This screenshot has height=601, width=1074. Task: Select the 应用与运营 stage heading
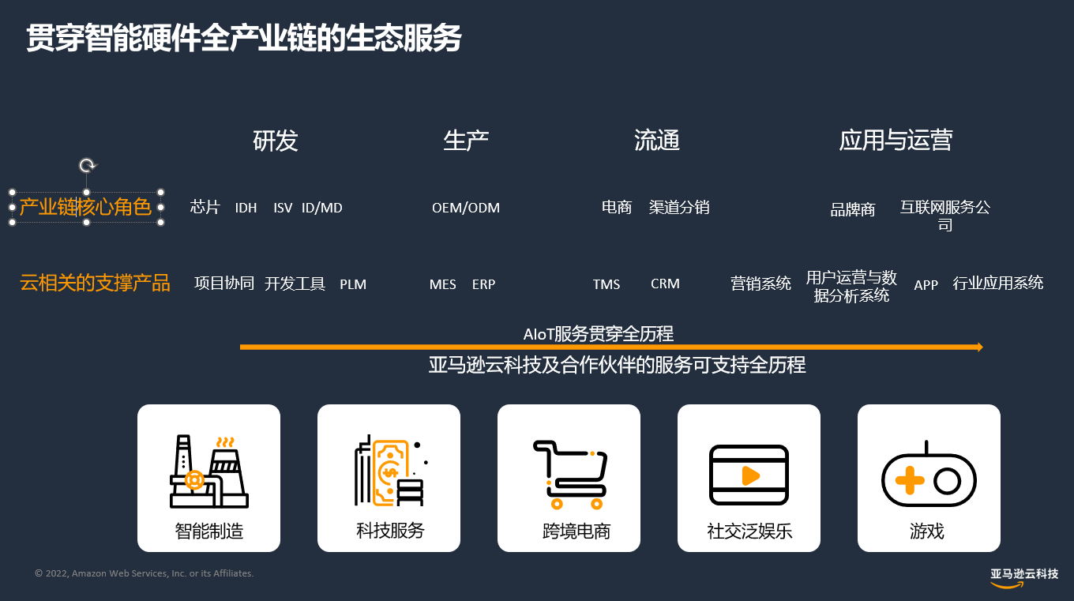click(896, 141)
